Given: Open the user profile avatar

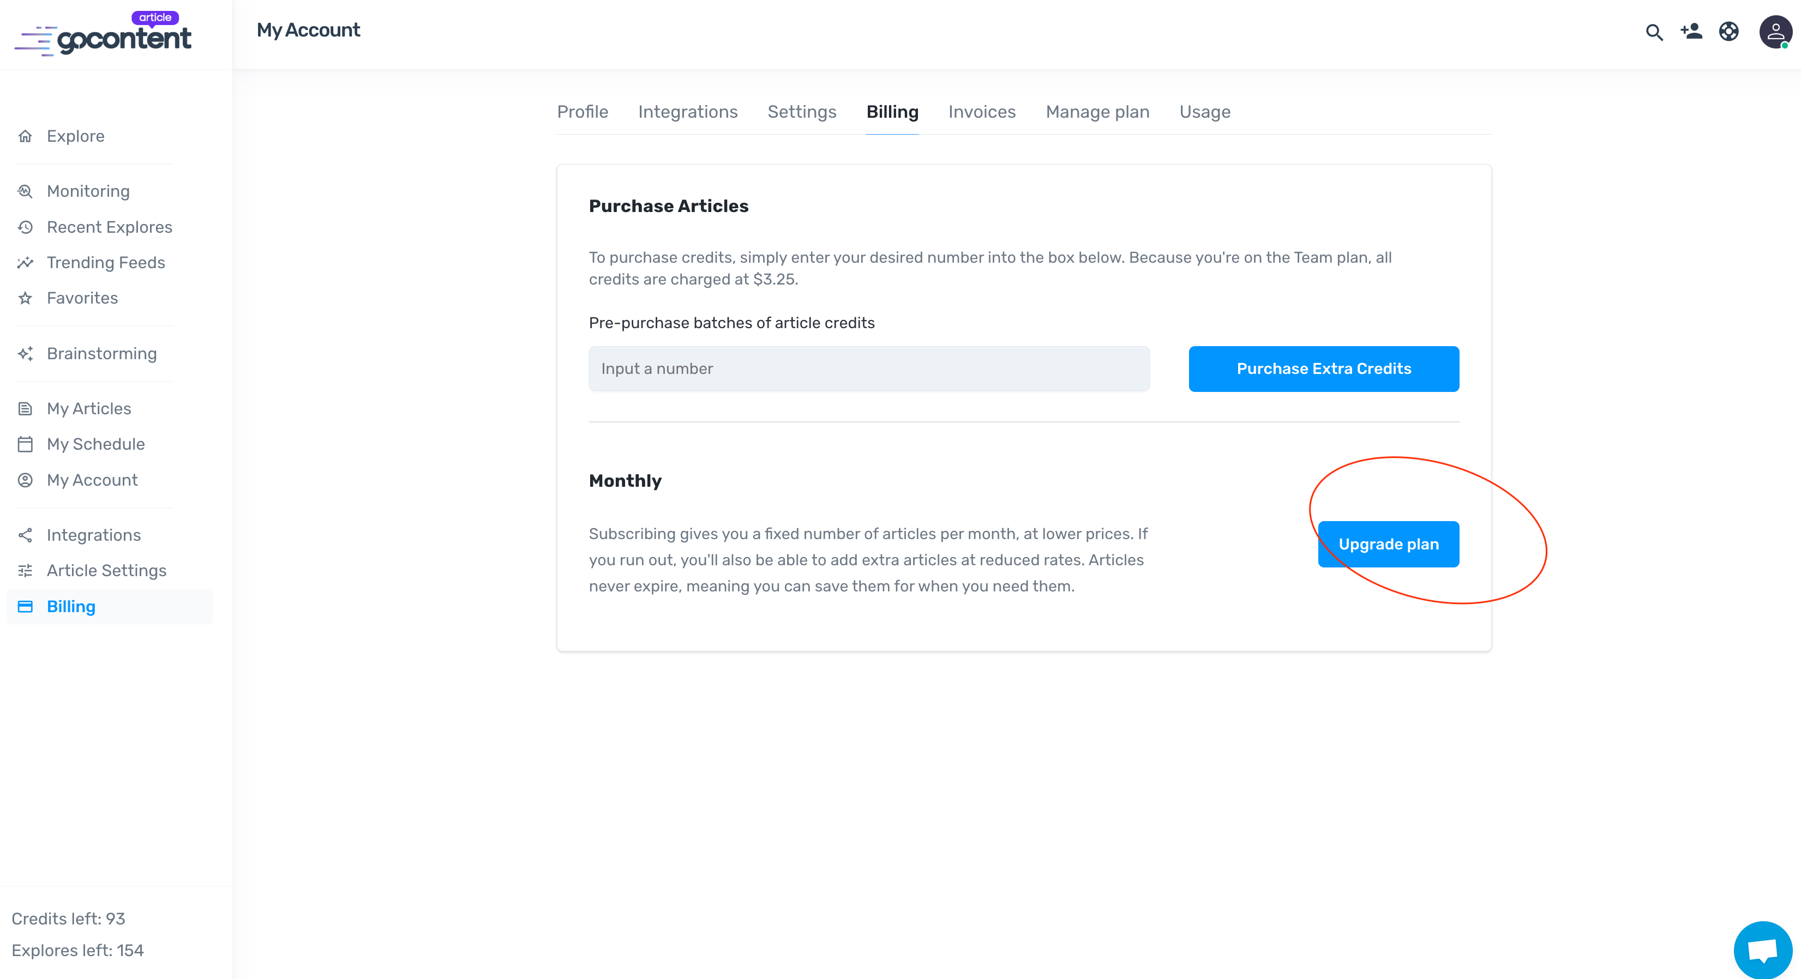Looking at the screenshot, I should click(1774, 32).
